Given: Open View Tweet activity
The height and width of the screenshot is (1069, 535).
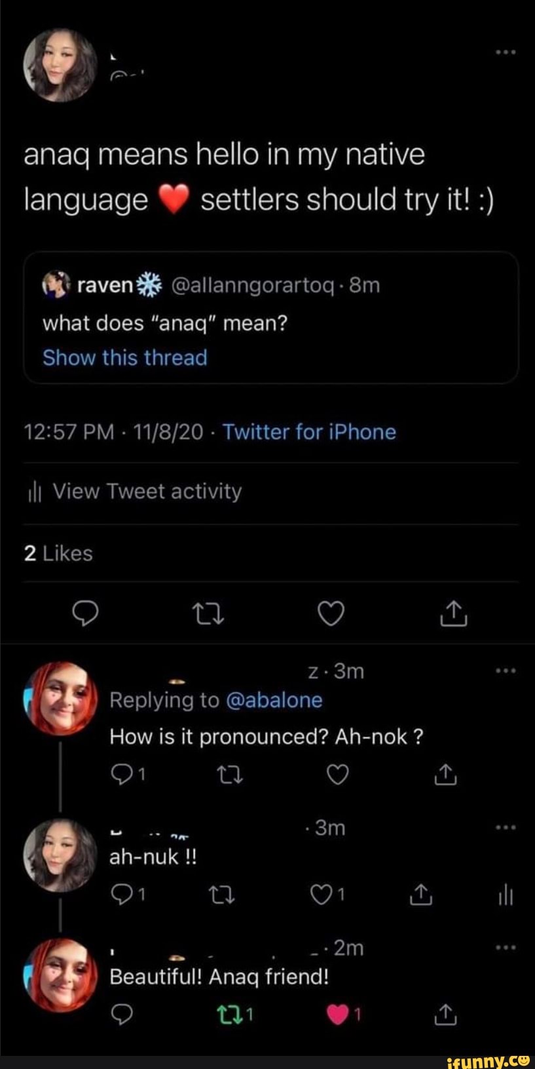Looking at the screenshot, I should 134,492.
